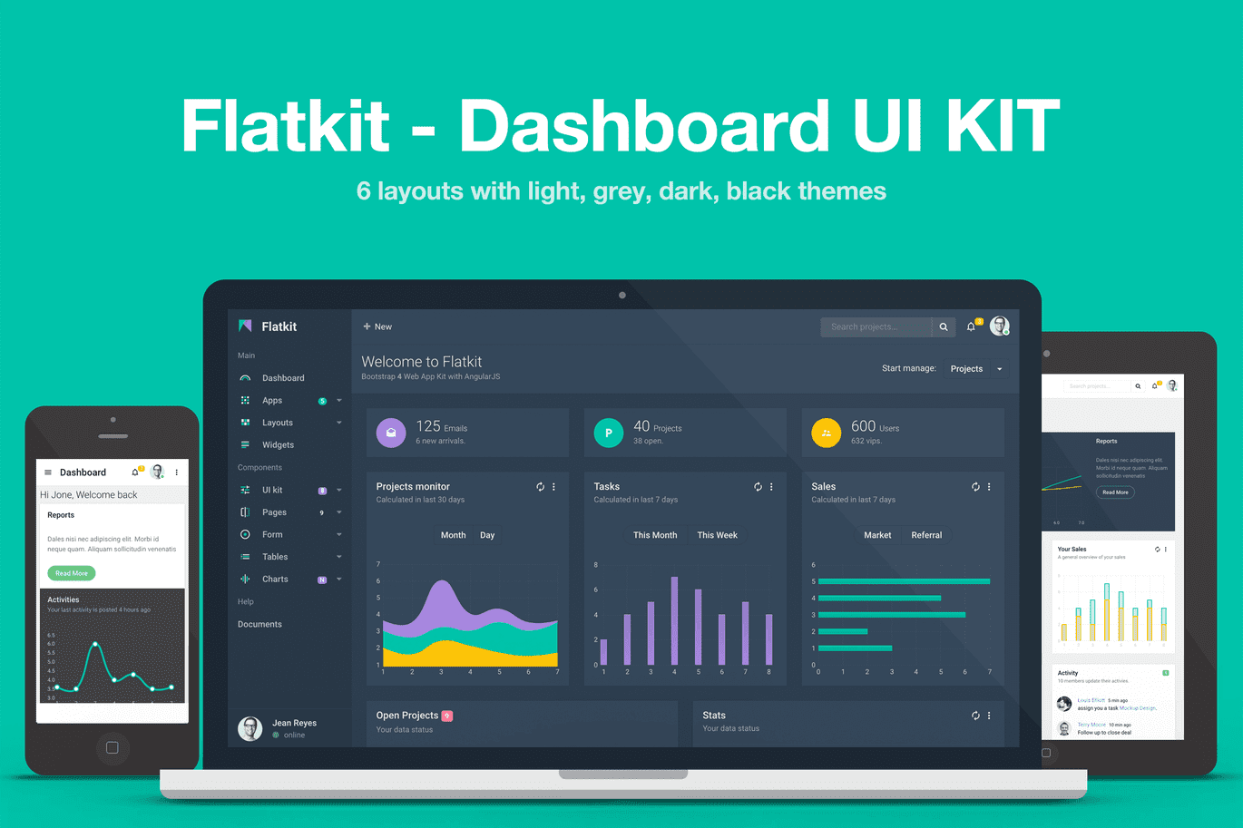1243x828 pixels.
Task: Expand the Charts submenu arrow
Action: [339, 580]
